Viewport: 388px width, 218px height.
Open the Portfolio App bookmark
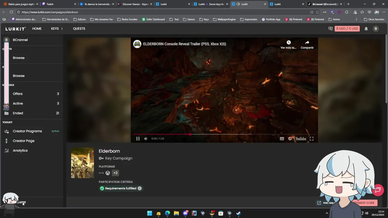click(271, 19)
